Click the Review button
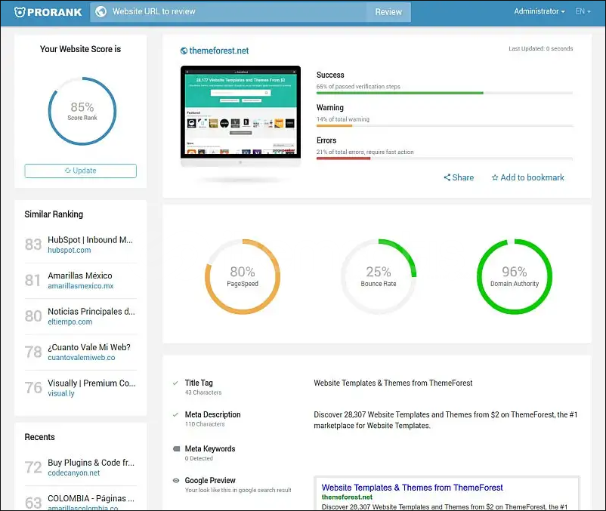The image size is (606, 511). pos(388,12)
